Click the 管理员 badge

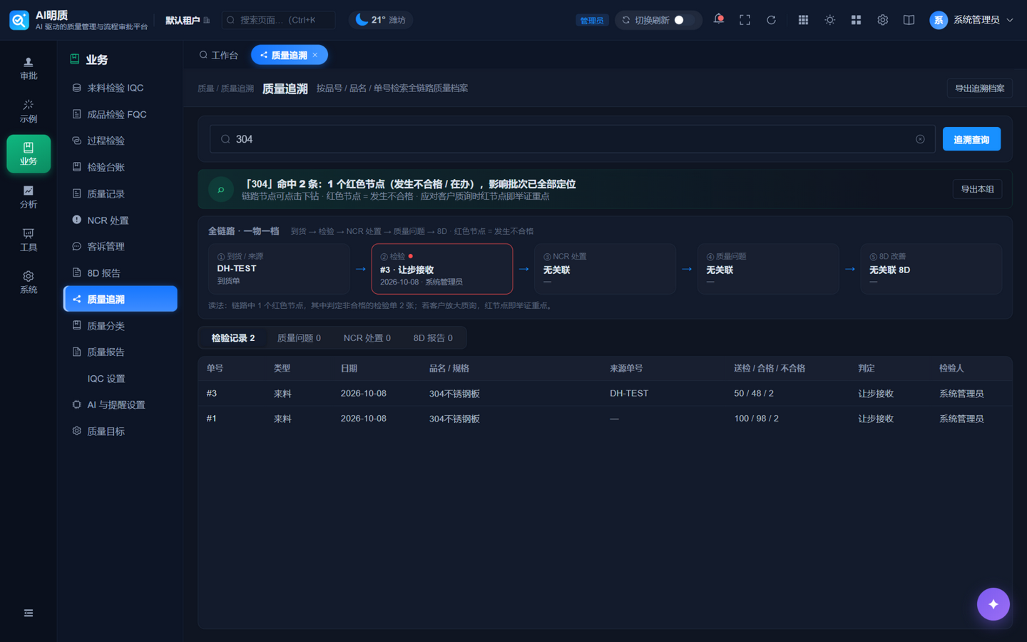click(591, 20)
